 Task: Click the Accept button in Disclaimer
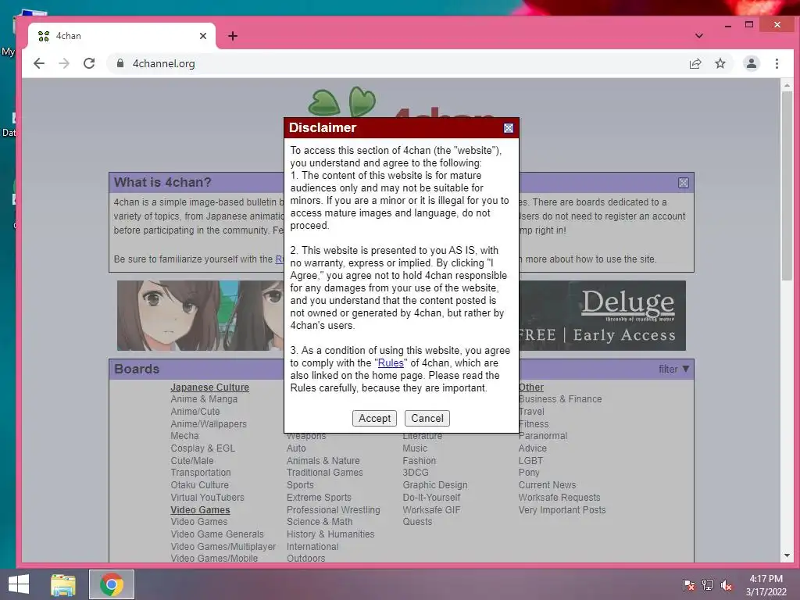tap(374, 419)
